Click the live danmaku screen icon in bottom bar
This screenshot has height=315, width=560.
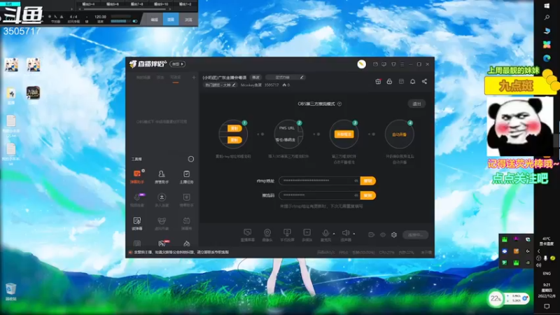[247, 232]
